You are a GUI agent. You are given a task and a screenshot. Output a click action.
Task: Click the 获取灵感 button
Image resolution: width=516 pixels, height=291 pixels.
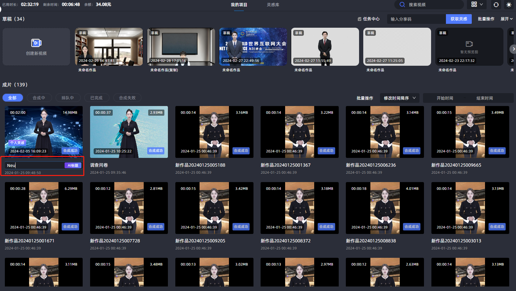click(459, 19)
